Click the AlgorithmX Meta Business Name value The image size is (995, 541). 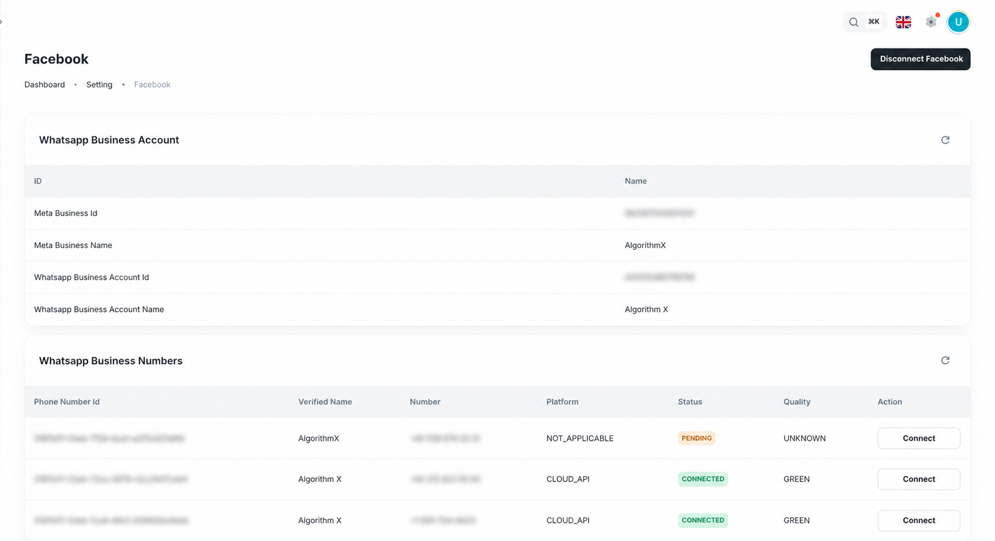pyautogui.click(x=645, y=245)
